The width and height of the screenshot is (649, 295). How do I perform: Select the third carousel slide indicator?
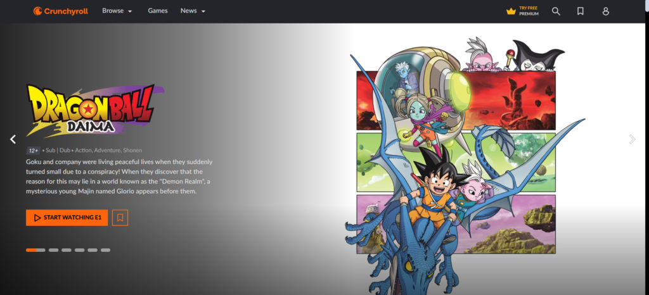click(x=67, y=250)
